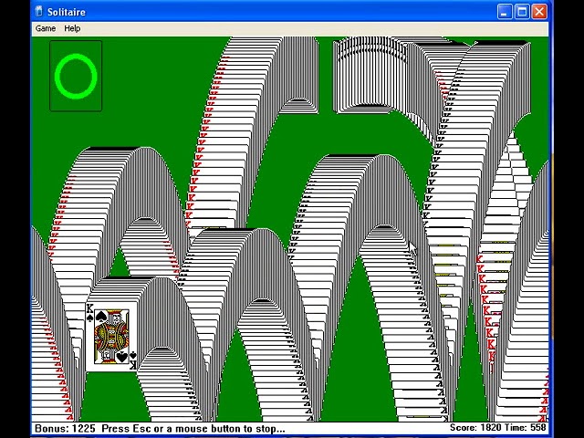Minimize the Solitaire window
Image resolution: width=584 pixels, height=438 pixels.
(505, 12)
